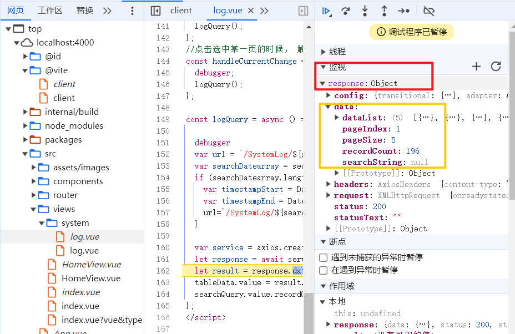515x334 pixels.
Task: Switch to the 工作区 (Workspace) tab
Action: pos(50,11)
